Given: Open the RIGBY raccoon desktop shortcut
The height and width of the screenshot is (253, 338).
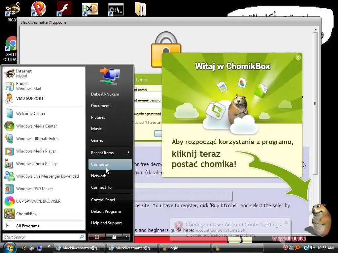Looking at the screenshot, I should click(x=12, y=12).
